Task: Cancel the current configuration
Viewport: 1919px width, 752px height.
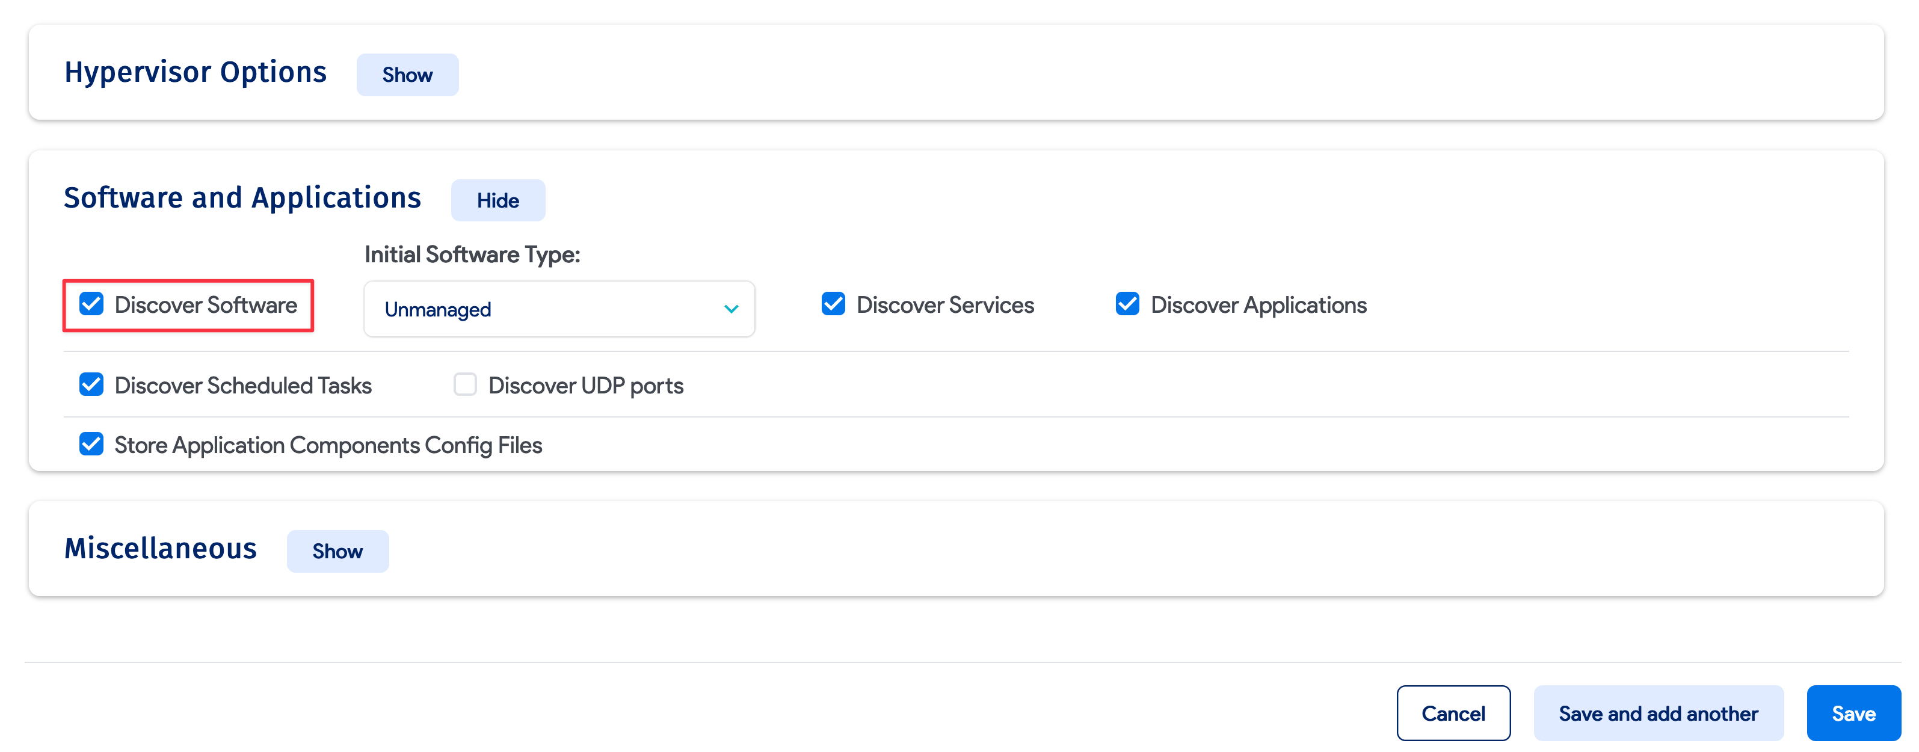Action: pos(1453,712)
